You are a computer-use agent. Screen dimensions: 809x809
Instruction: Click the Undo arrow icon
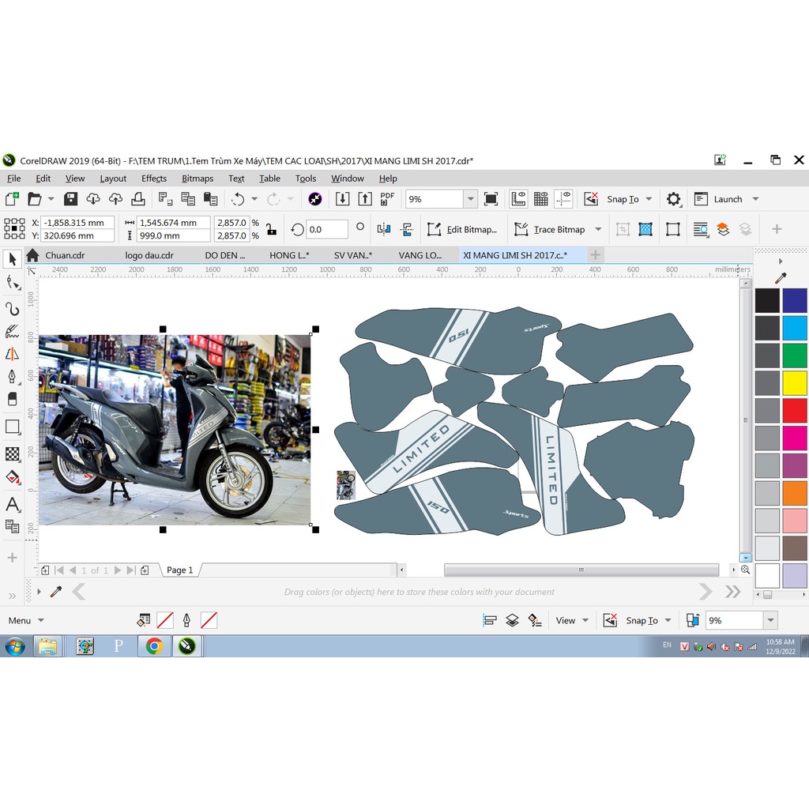[238, 199]
